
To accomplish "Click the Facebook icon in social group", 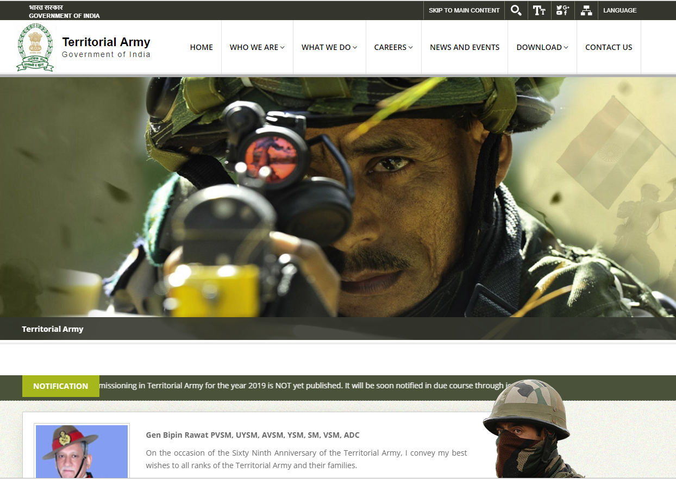I will tap(566, 13).
